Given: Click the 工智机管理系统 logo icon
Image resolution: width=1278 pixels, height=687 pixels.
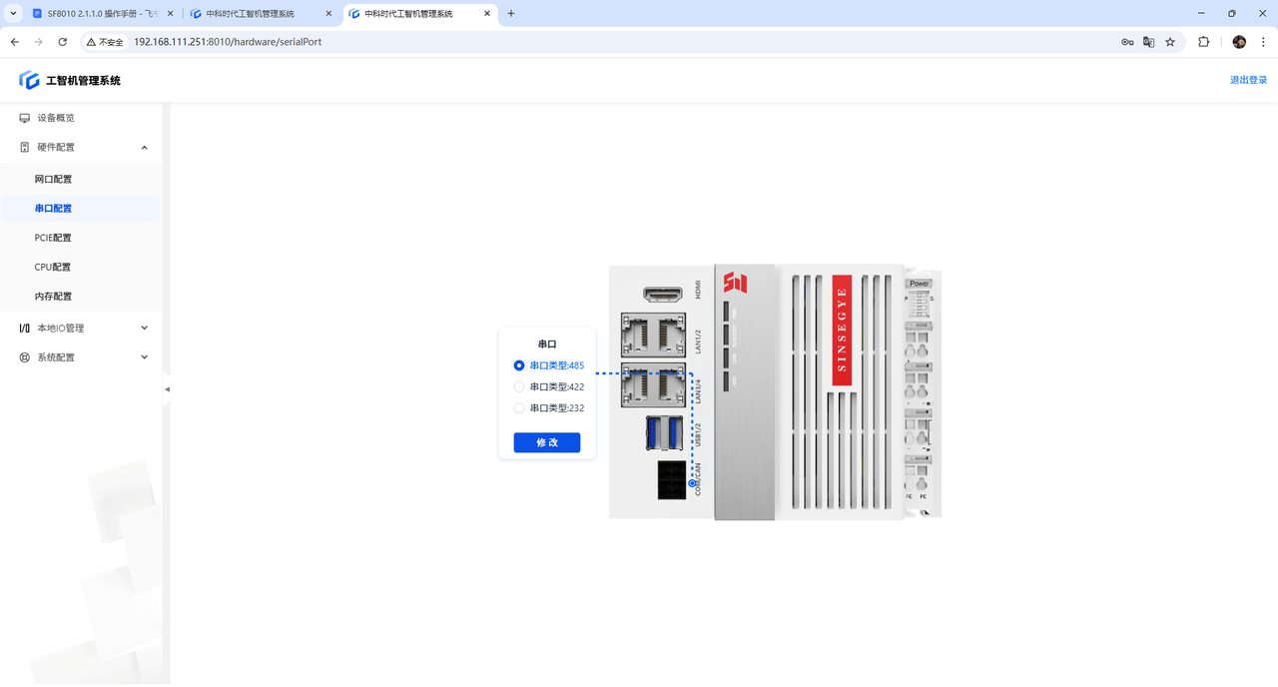Looking at the screenshot, I should [29, 80].
